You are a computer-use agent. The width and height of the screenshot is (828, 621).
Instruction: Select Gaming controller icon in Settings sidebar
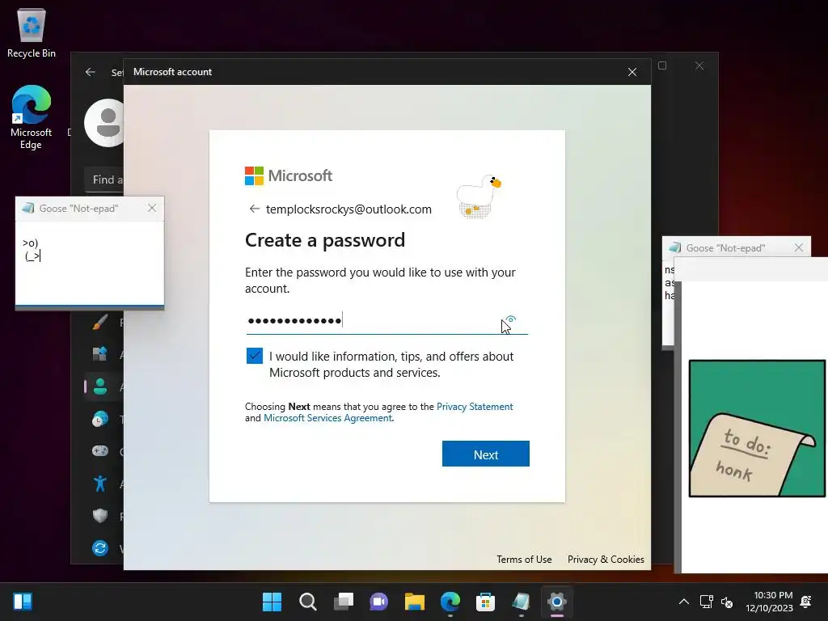99,451
